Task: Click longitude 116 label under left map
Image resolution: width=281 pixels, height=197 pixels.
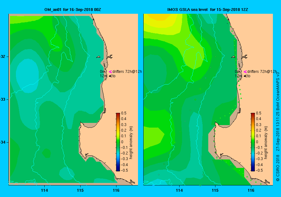Action: pyautogui.click(x=116, y=190)
